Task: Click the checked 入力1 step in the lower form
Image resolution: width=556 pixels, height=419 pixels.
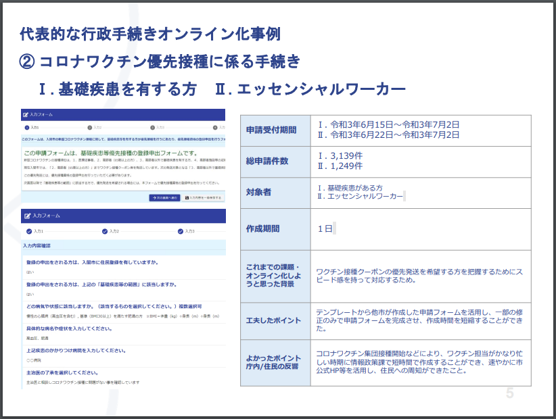Action: [x=30, y=231]
